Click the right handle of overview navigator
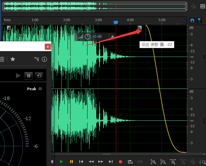Image resolution: width=206 pixels, height=166 pixels. tap(186, 6)
